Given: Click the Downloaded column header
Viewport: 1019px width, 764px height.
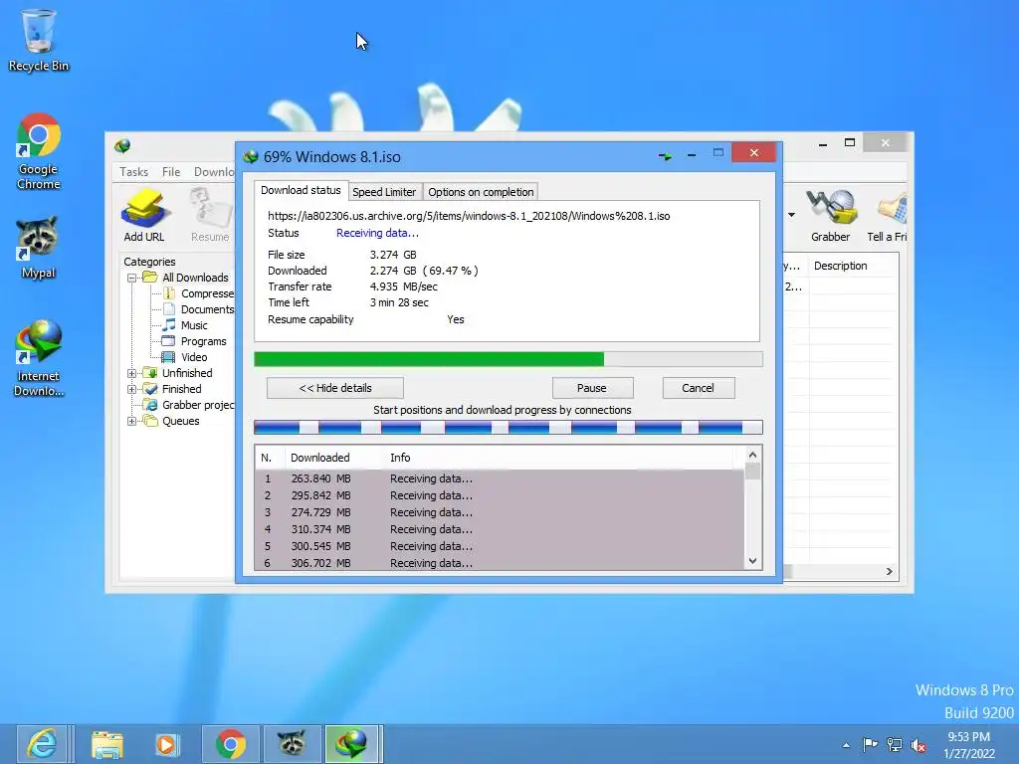Looking at the screenshot, I should [334, 458].
